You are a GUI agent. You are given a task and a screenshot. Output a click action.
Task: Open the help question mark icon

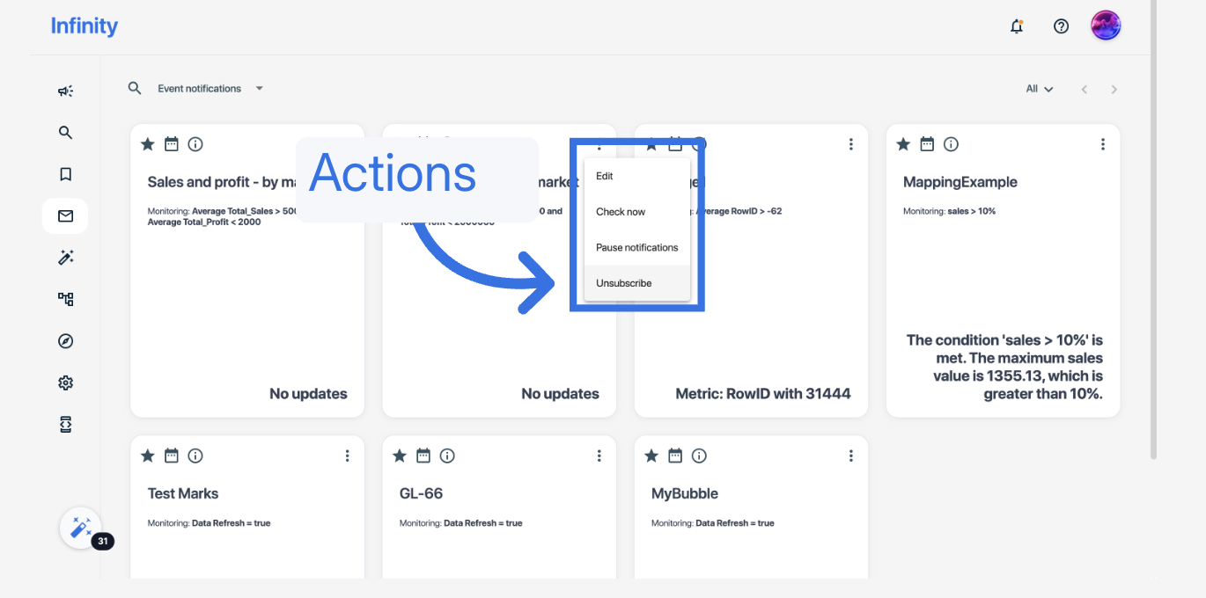[x=1061, y=26]
